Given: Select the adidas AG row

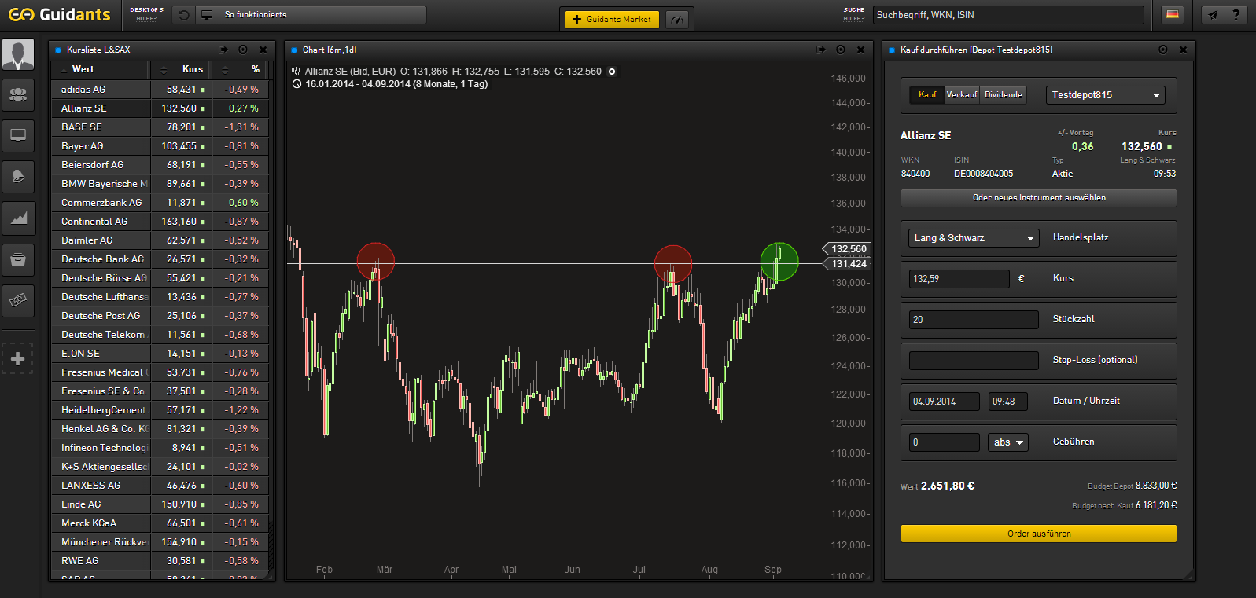Looking at the screenshot, I should pos(160,90).
